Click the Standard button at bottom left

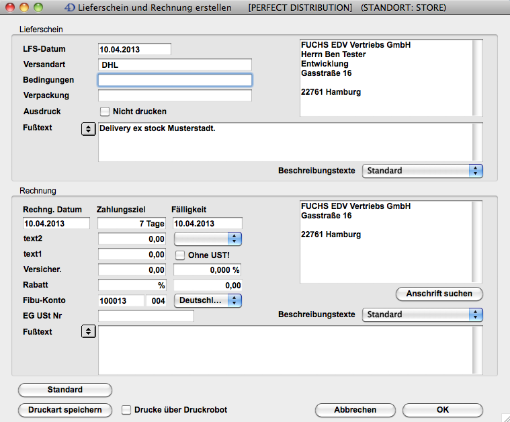pos(65,390)
